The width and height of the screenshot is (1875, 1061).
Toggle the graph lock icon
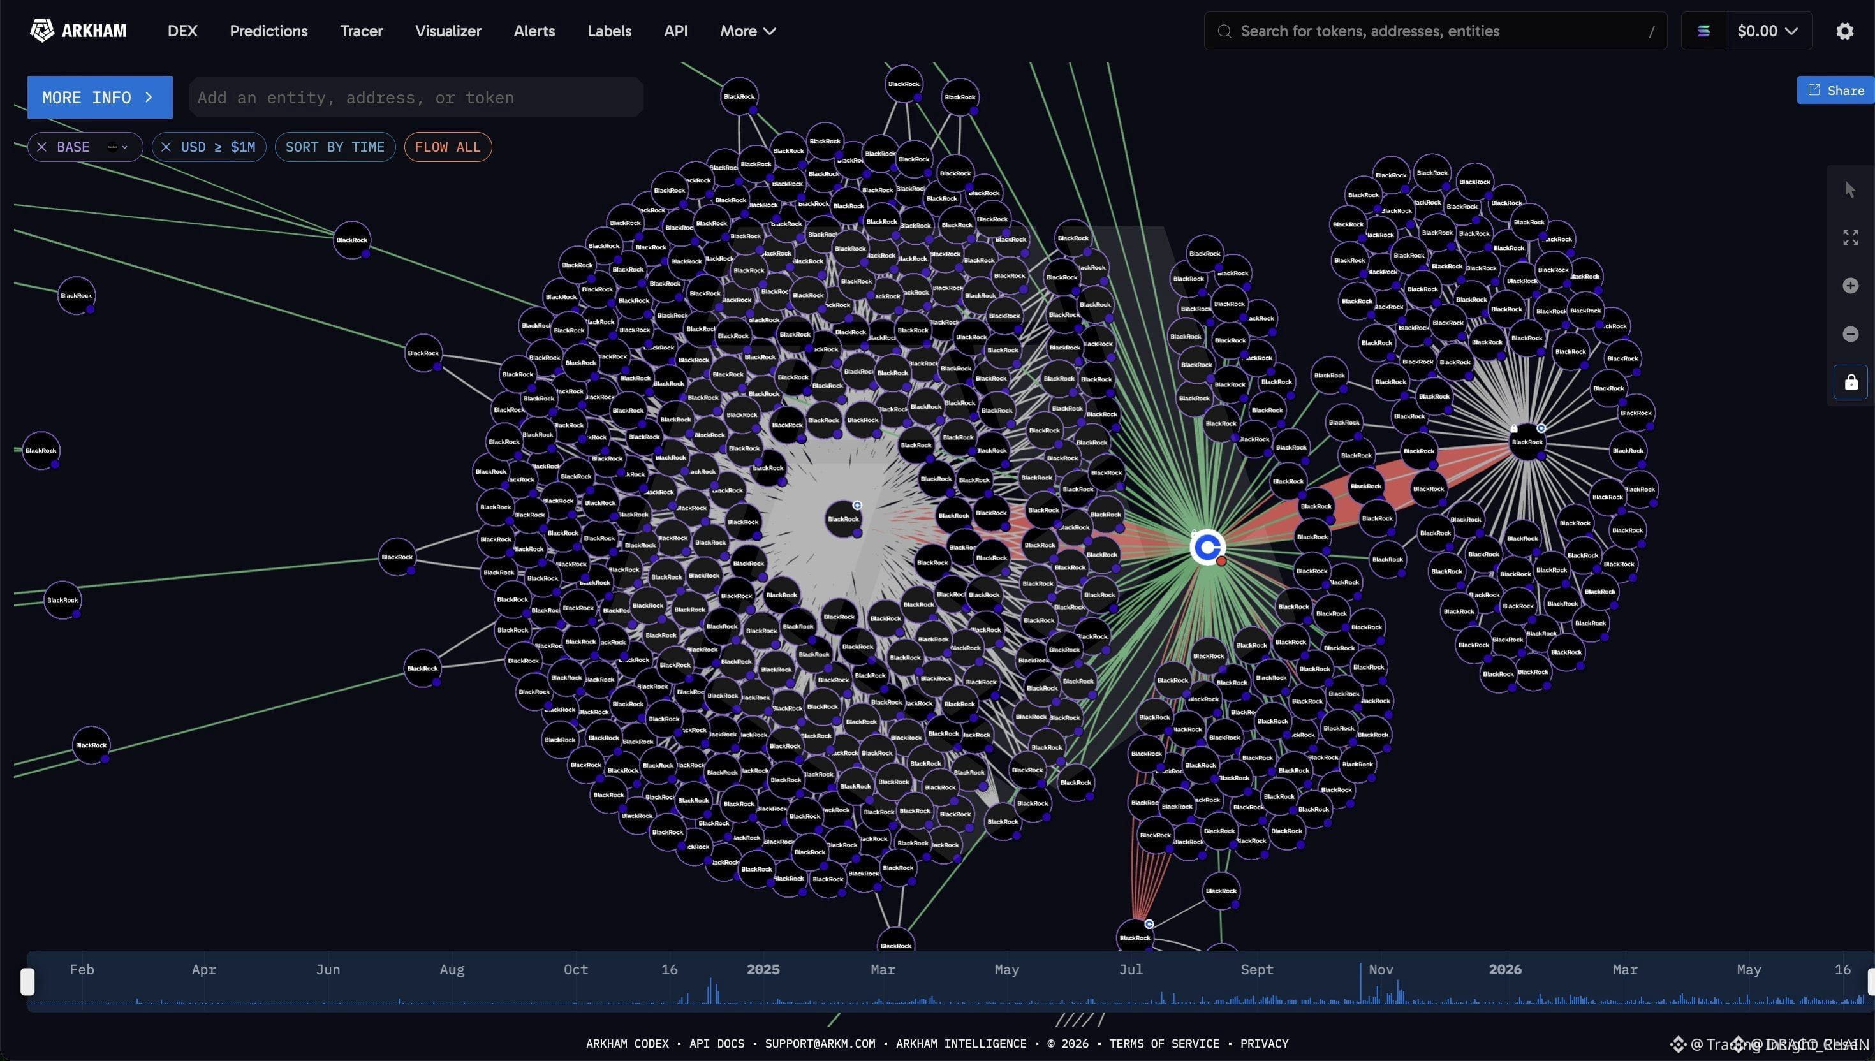tap(1850, 382)
